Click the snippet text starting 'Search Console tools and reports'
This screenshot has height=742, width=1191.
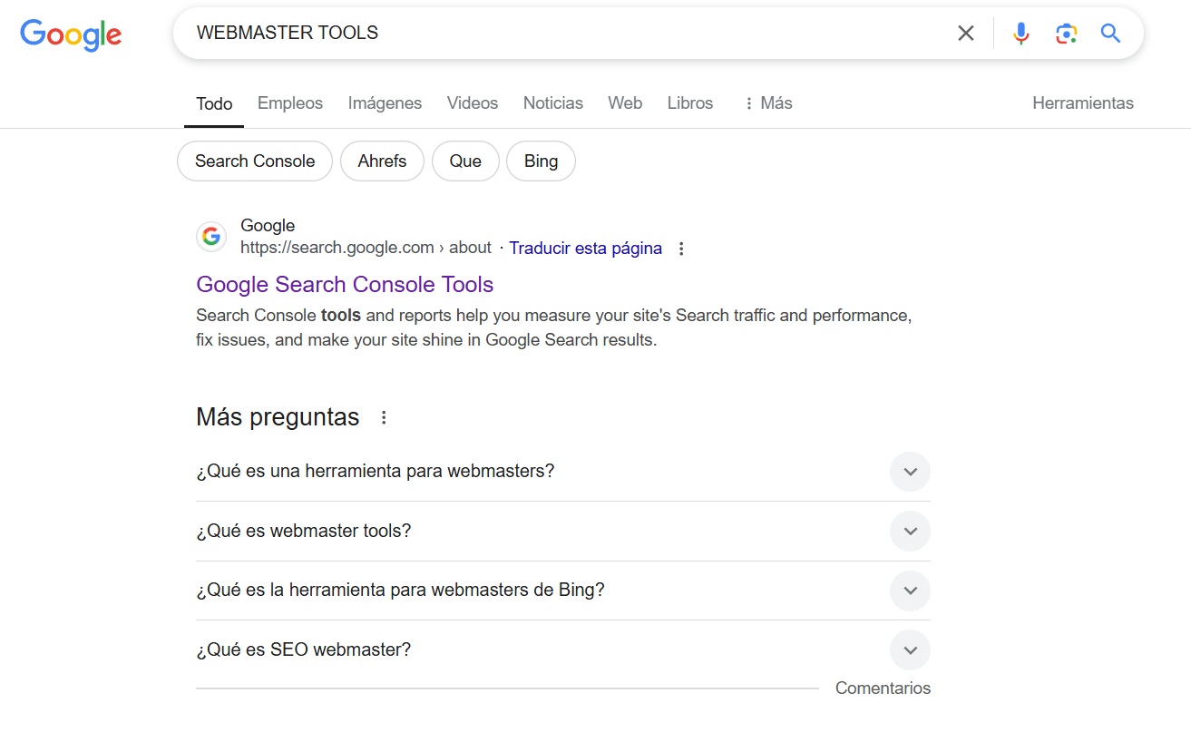click(x=553, y=328)
